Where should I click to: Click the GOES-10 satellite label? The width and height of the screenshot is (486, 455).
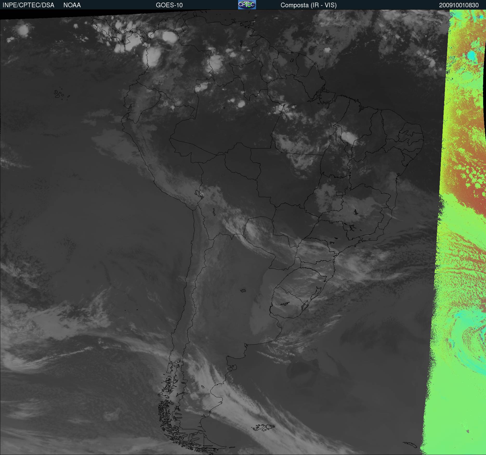click(x=169, y=5)
